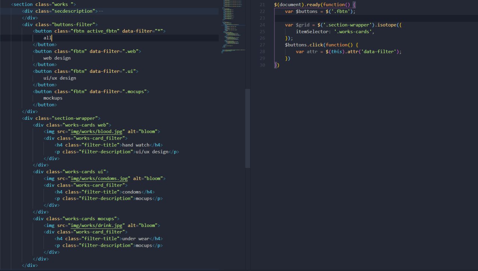
Task: Click the "mockups" button text line
Action: [53, 99]
